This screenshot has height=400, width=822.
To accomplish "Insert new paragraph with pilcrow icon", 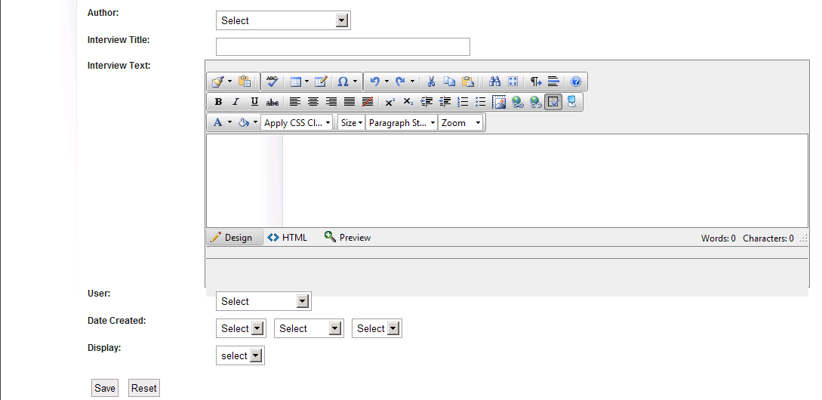I will 535,82.
